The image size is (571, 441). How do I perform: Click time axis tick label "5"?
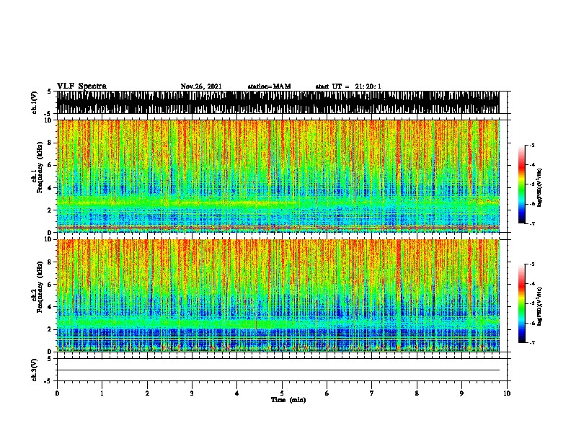pos(282,393)
